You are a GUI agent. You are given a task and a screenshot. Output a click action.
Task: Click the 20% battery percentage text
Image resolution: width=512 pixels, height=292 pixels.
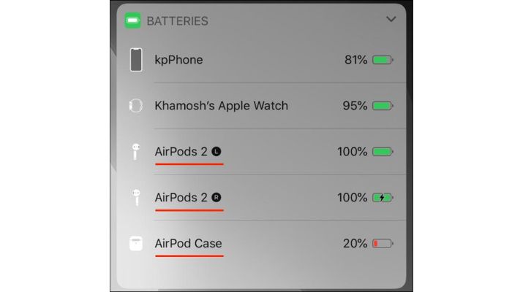355,243
